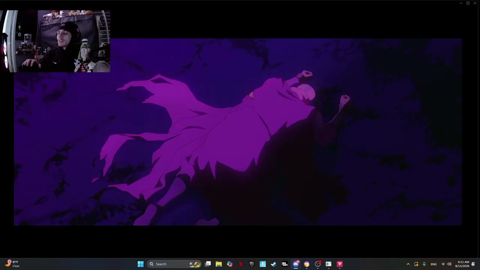
Task: Open Fortnite from the taskbar
Action: tap(262, 264)
